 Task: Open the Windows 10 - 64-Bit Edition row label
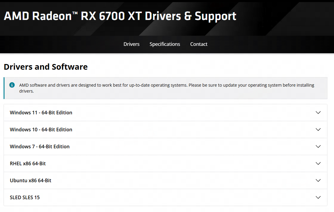[41, 130]
